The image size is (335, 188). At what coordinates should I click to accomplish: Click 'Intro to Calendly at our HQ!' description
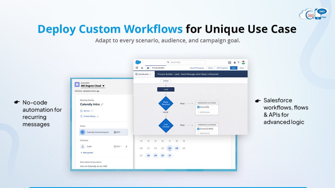94,166
